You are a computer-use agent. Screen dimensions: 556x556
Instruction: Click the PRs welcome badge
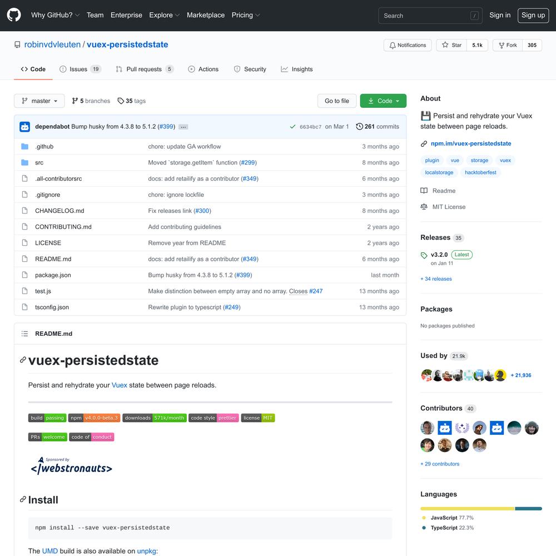47,437
